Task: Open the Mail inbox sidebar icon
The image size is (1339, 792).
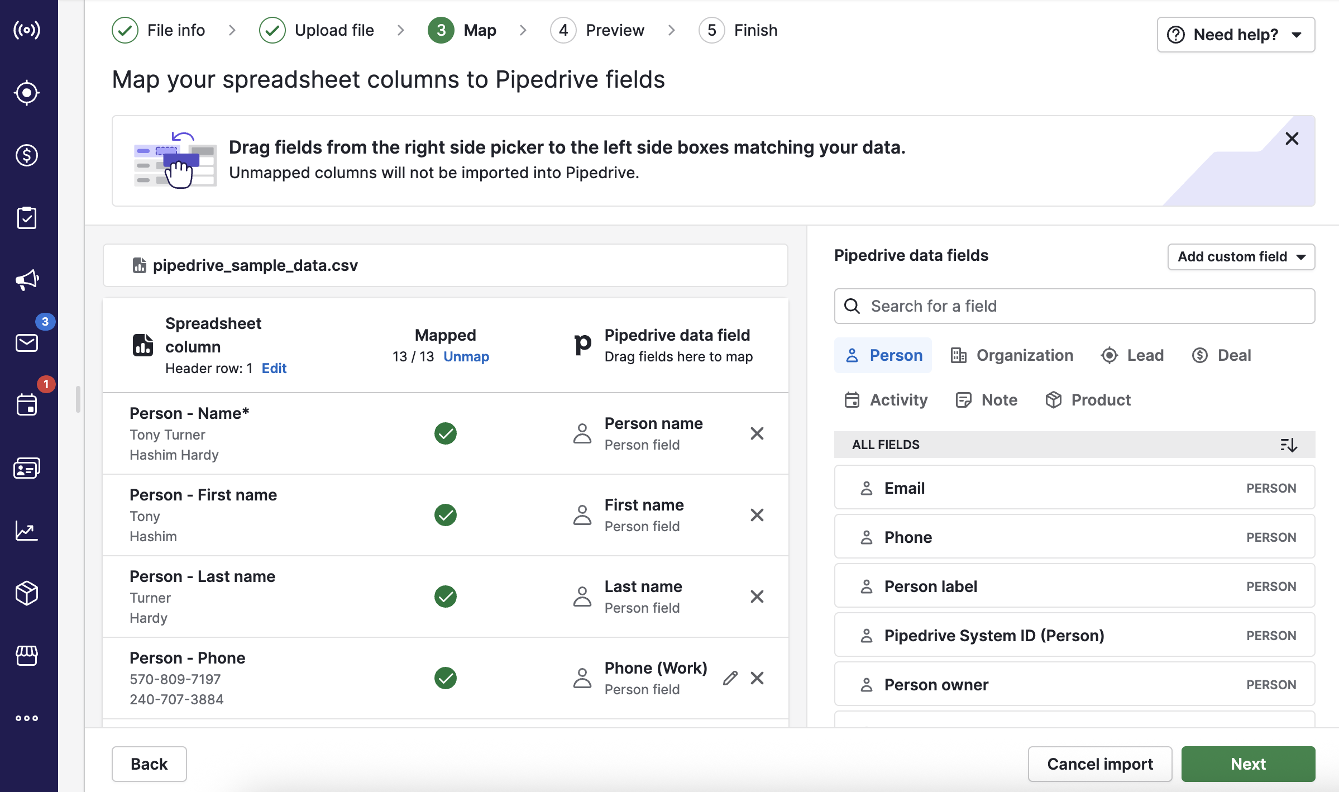Action: [x=27, y=343]
